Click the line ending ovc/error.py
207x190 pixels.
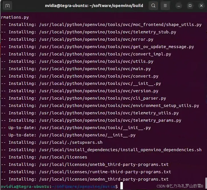pyautogui.click(x=77, y=39)
